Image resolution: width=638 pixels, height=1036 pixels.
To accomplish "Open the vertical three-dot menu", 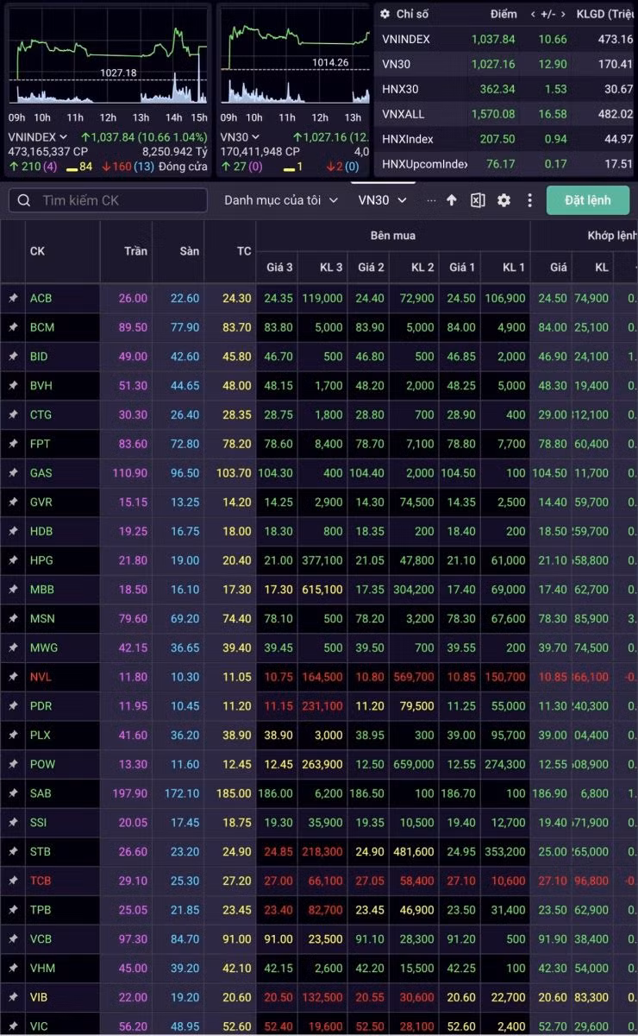I will [x=529, y=200].
